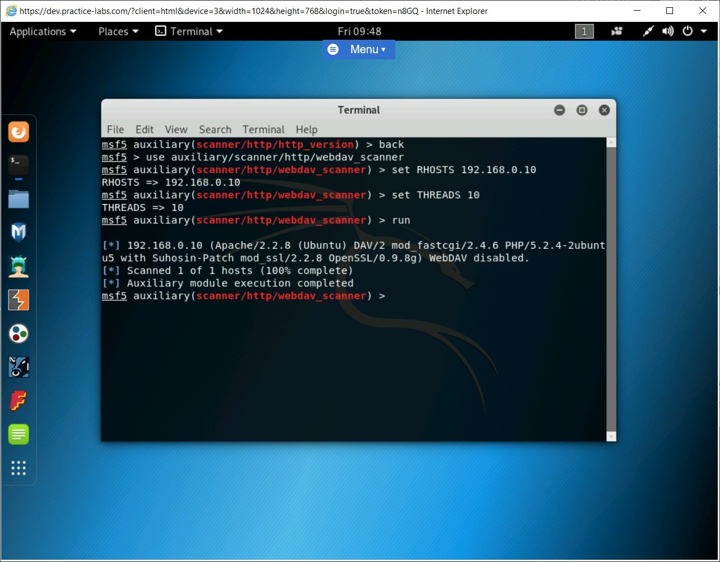Open the Leafpad text editor icon
Screen dimensions: 720x562
pyautogui.click(x=18, y=434)
